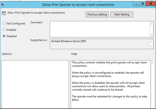Close the policy setting dialog
The height and width of the screenshot is (109, 156).
[x=151, y=4]
